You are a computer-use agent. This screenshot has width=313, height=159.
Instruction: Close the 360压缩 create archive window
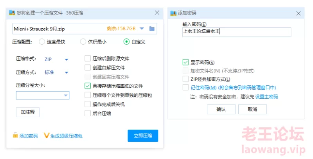(x=157, y=13)
